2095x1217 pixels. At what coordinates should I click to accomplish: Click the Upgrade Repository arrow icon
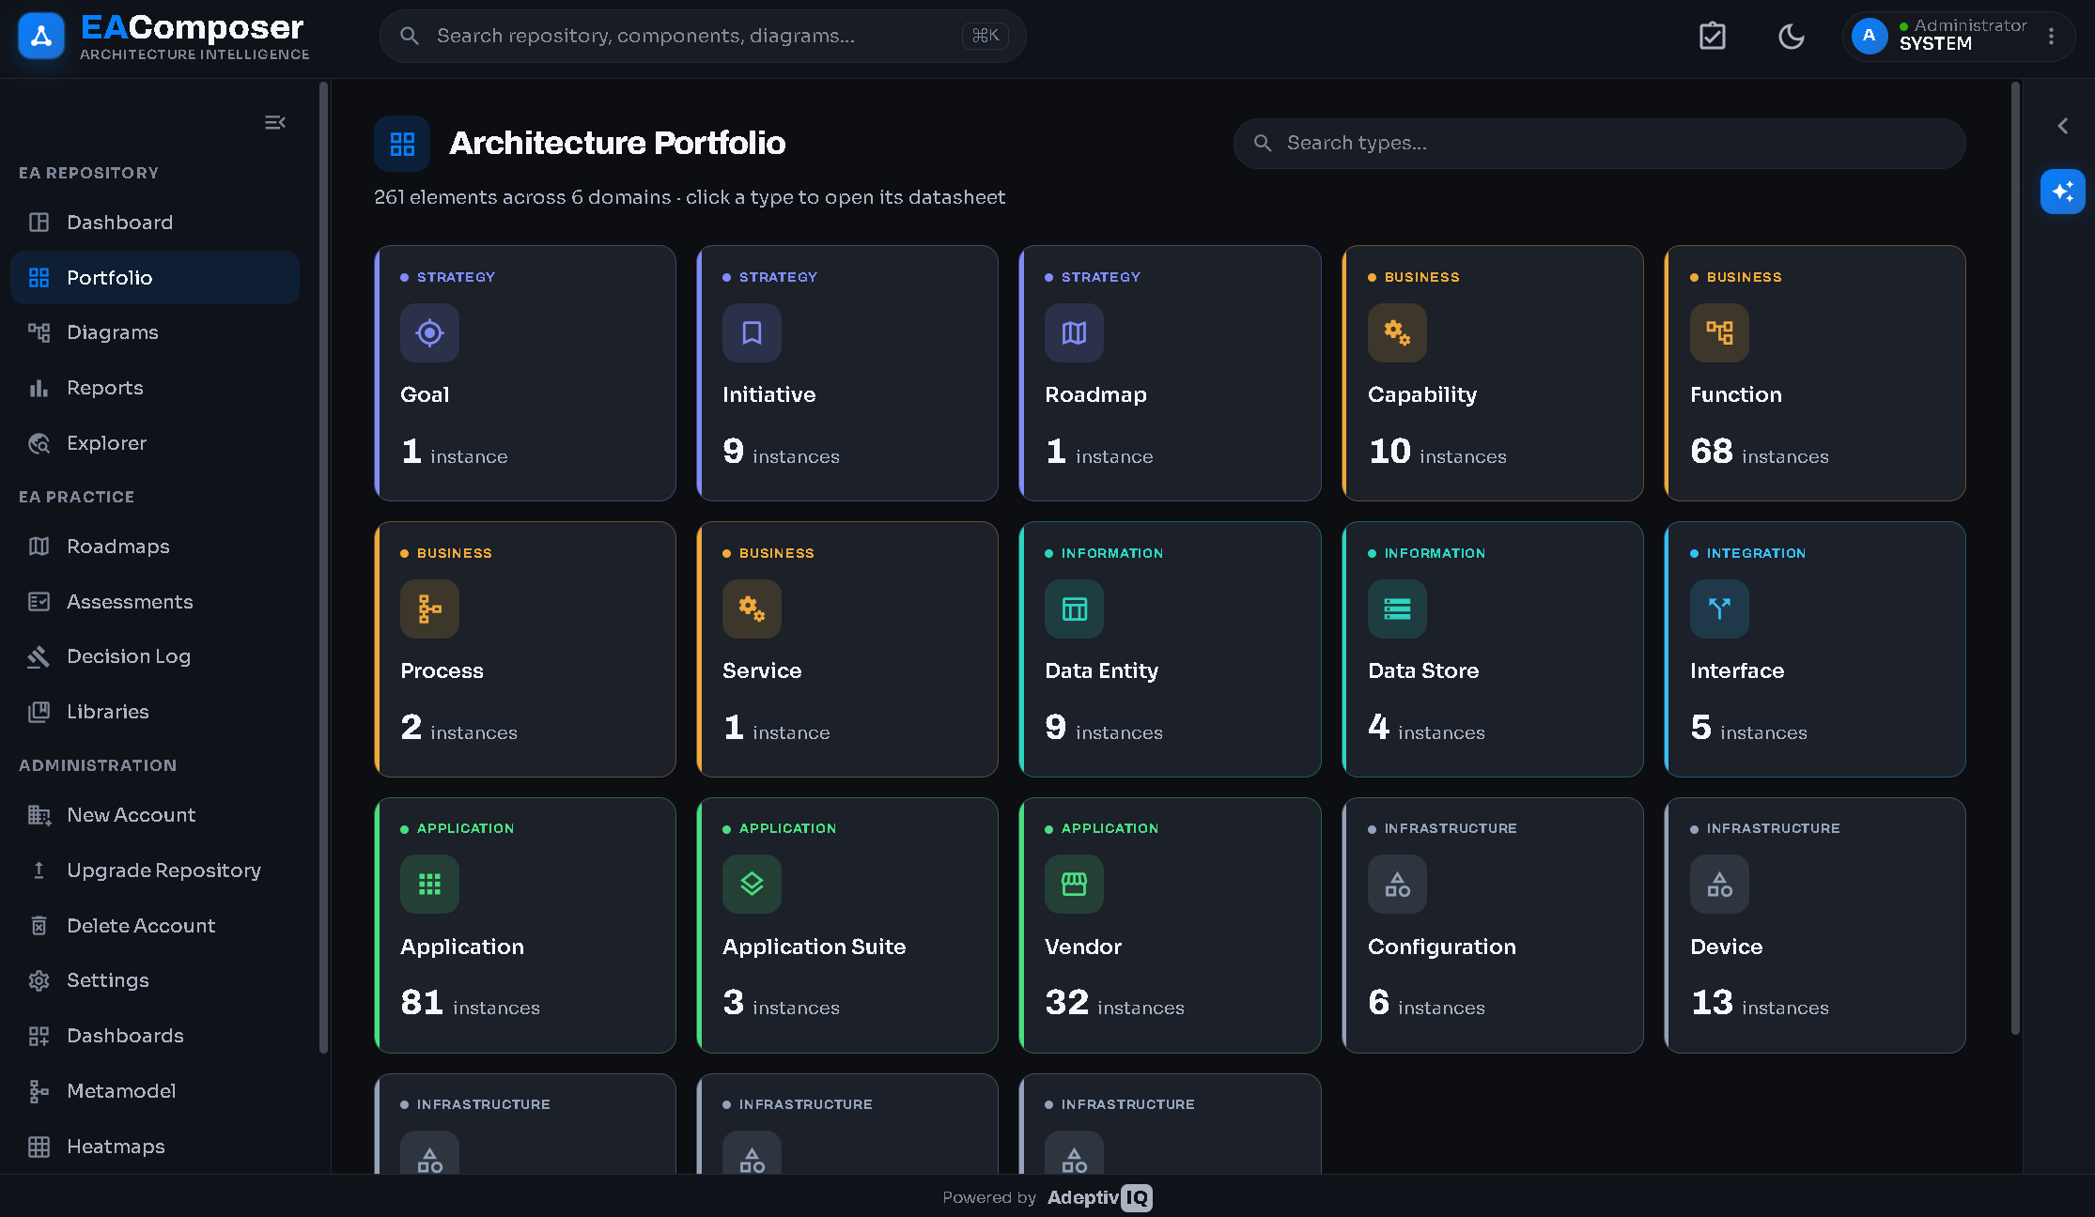click(x=39, y=870)
